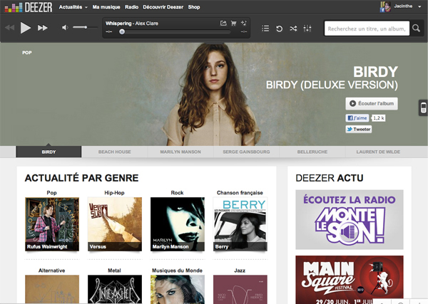Open Découvrir Deezer page
The height and width of the screenshot is (304, 428).
click(163, 7)
